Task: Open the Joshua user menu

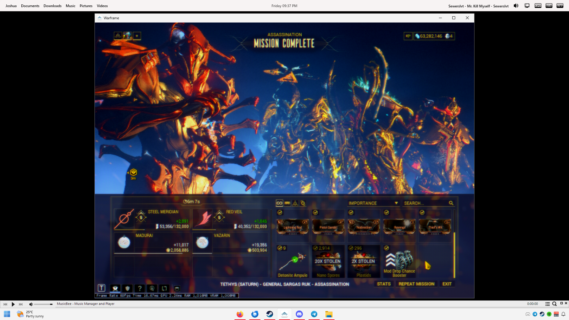Action: pos(11,6)
